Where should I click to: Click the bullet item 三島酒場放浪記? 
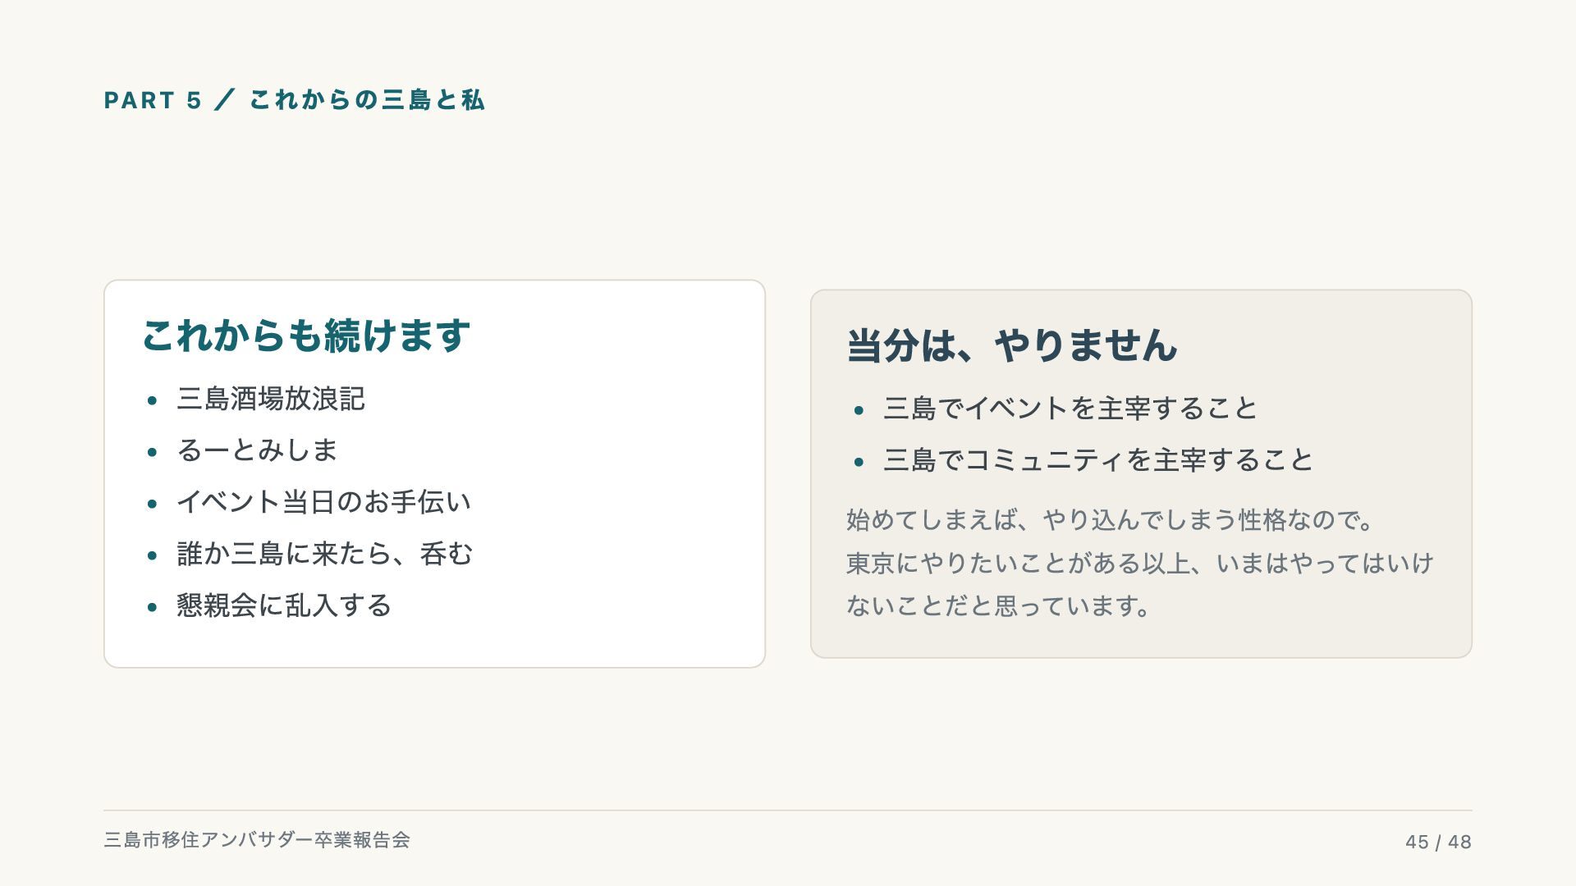point(271,399)
